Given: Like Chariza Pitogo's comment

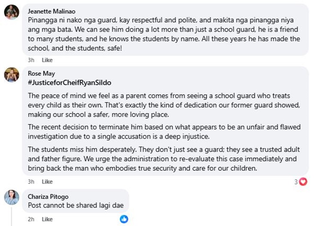Looking at the screenshot, I should pyautogui.click(x=47, y=219).
